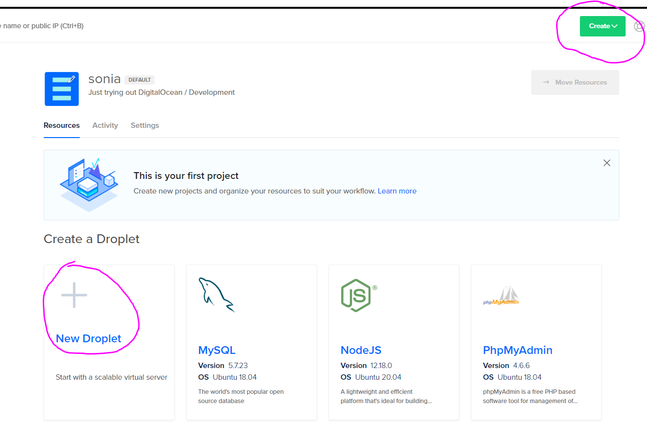This screenshot has width=647, height=422.
Task: Click the Create a Droplet heading
Action: (x=91, y=239)
